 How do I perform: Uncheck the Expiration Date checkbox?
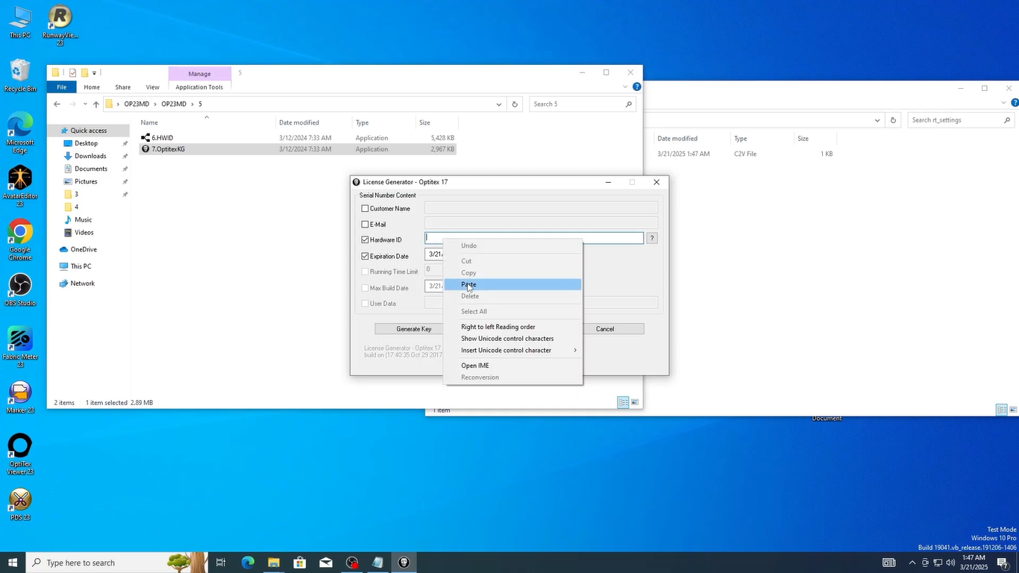(x=365, y=256)
